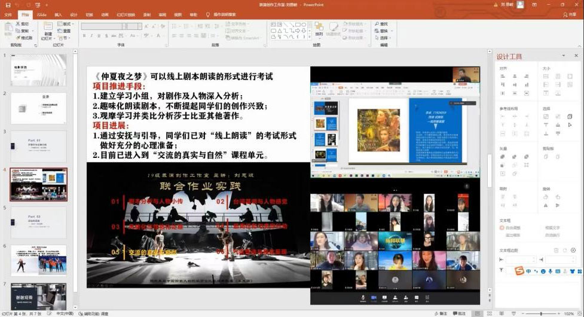The height and width of the screenshot is (317, 584).
Task: Open the Select (选择) dropdown in Editing group
Action: pyautogui.click(x=384, y=38)
